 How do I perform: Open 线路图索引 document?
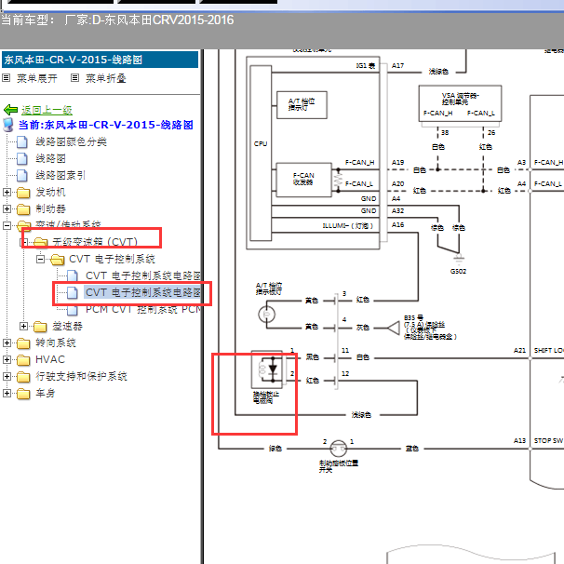tap(60, 176)
